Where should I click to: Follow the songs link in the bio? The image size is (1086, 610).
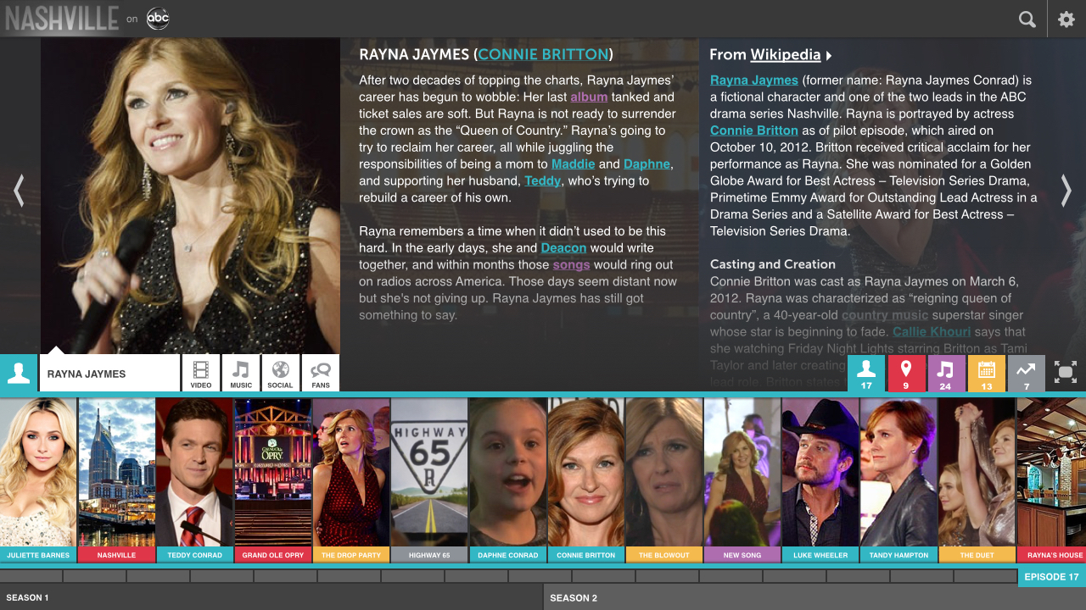click(x=571, y=265)
